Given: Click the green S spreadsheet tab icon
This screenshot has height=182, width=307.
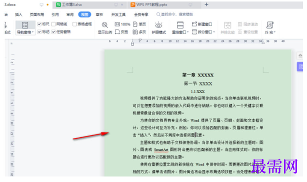Looking at the screenshot, I should [x=58, y=4].
